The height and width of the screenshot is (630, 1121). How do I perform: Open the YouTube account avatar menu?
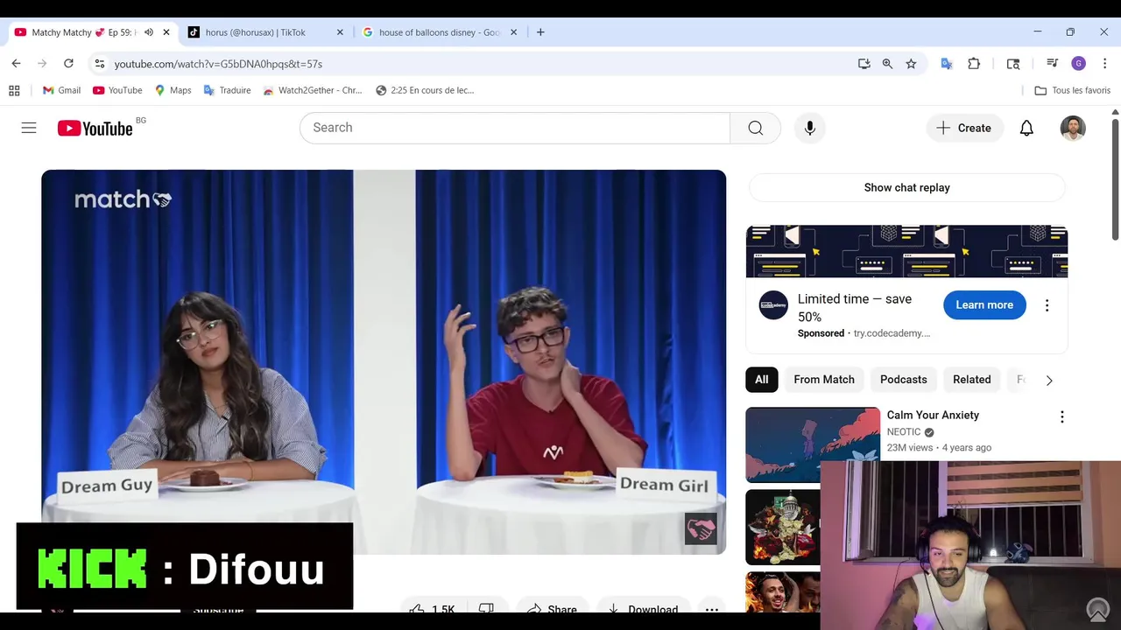pyautogui.click(x=1073, y=128)
